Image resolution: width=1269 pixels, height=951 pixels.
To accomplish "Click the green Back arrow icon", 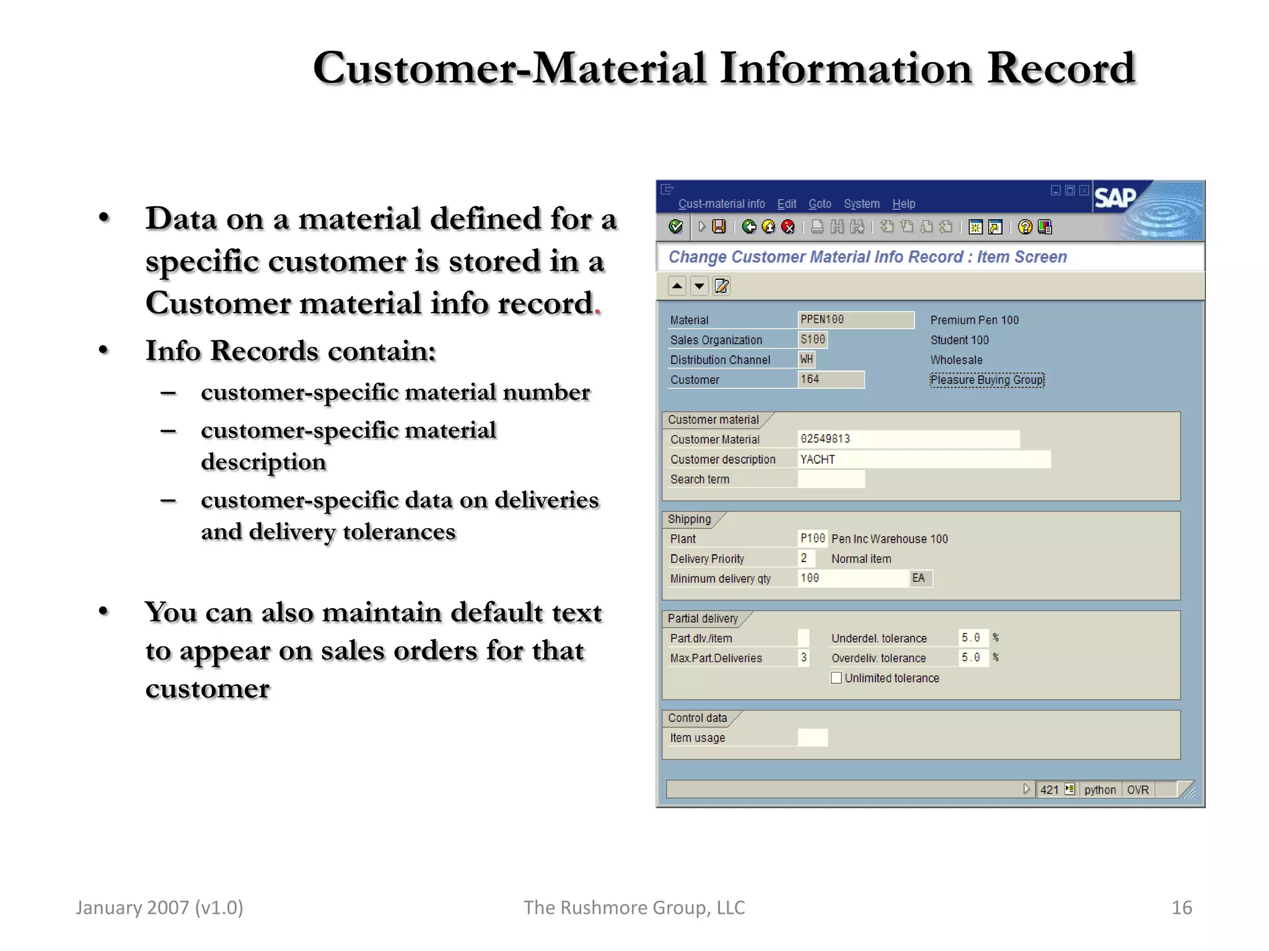I will click(x=749, y=227).
